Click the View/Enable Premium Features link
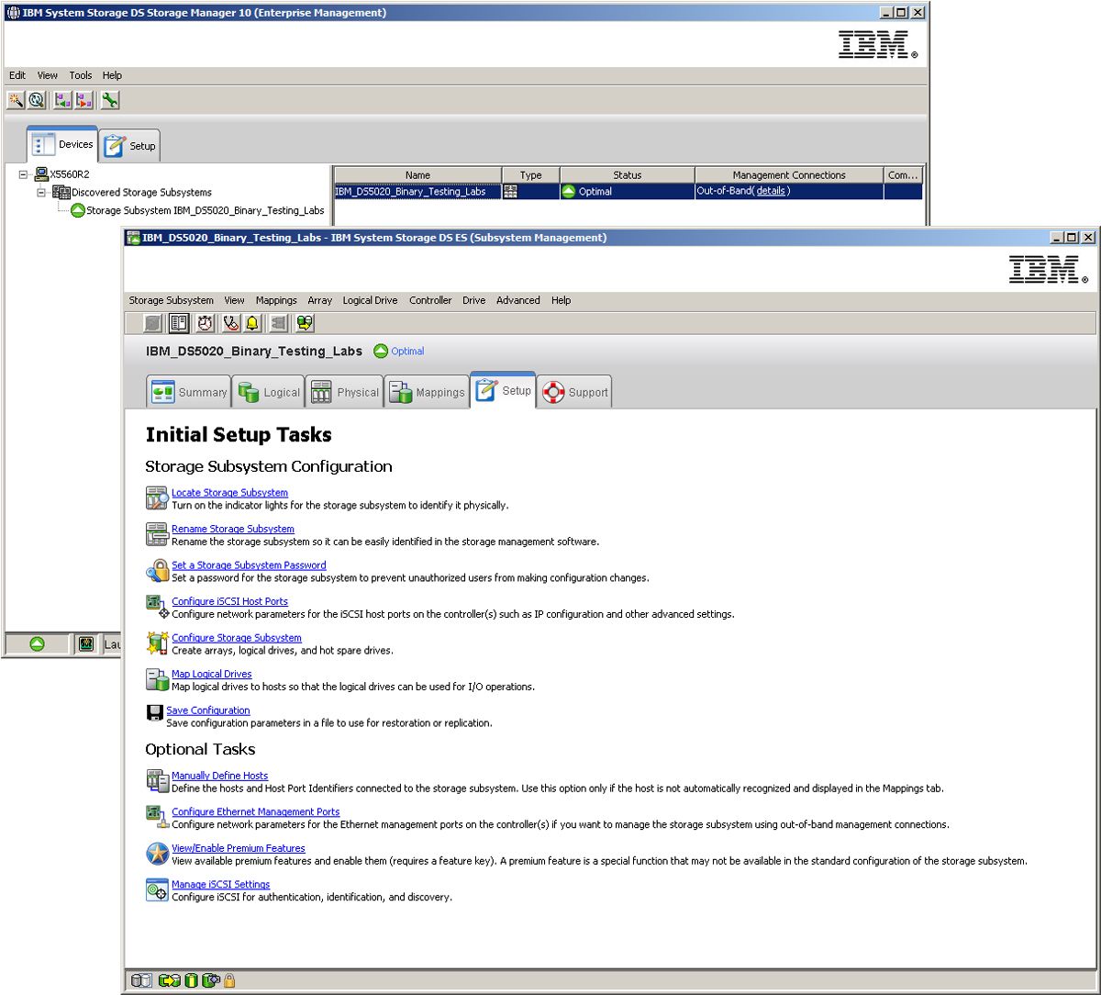The image size is (1101, 995). (239, 848)
